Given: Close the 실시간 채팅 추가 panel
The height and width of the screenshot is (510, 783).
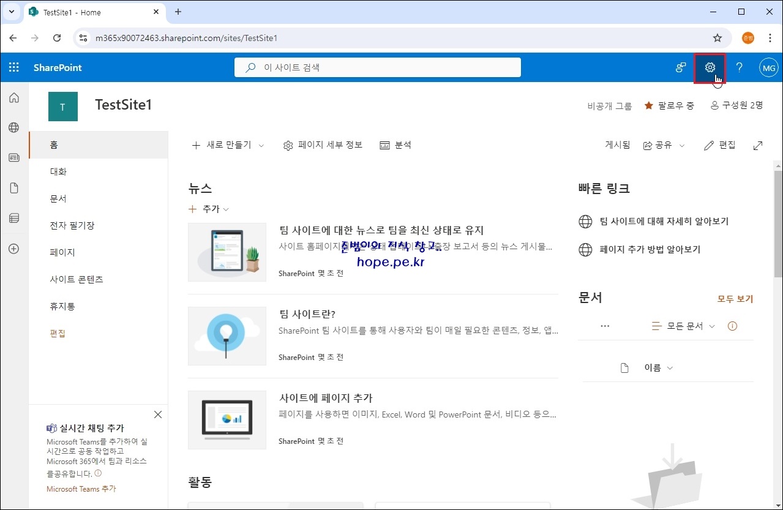Looking at the screenshot, I should [x=158, y=414].
